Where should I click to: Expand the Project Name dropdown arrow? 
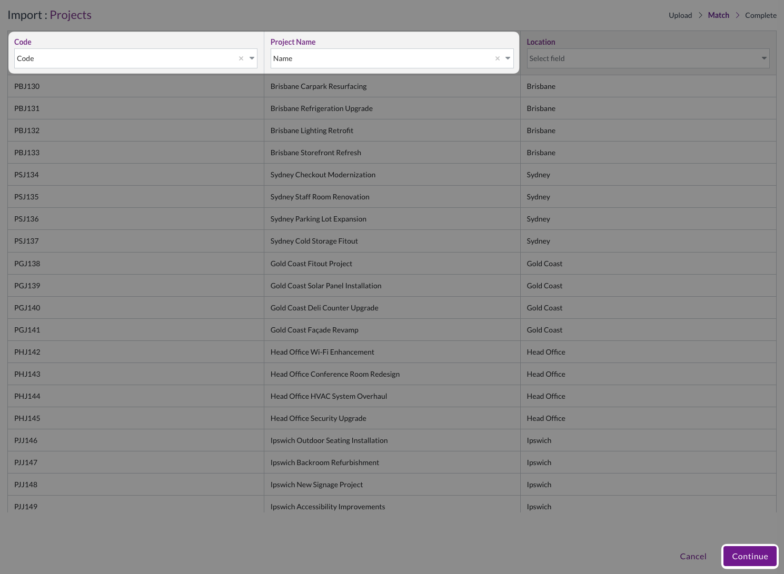508,58
